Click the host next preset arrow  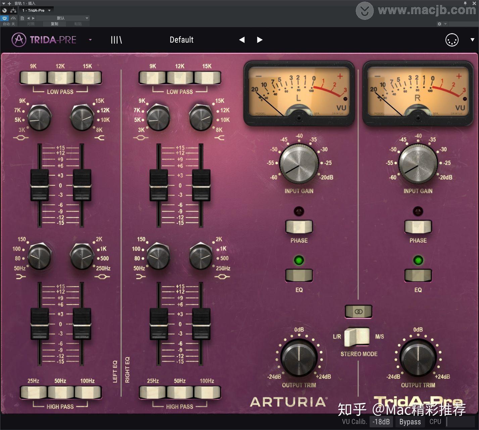[x=33, y=18]
